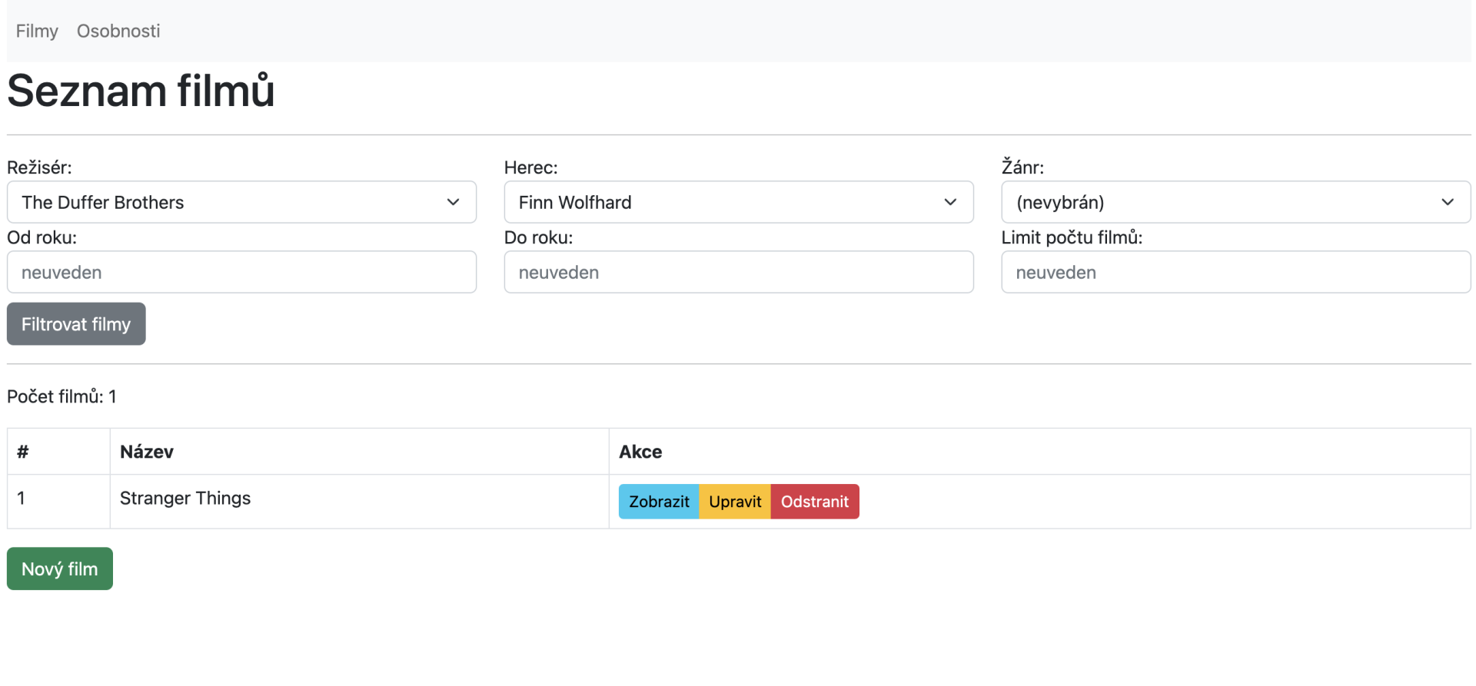Click the green Nový film button
The height and width of the screenshot is (686, 1476).
click(60, 568)
